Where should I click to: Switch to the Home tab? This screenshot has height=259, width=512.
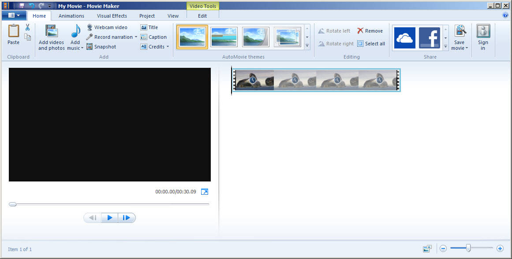tap(39, 16)
